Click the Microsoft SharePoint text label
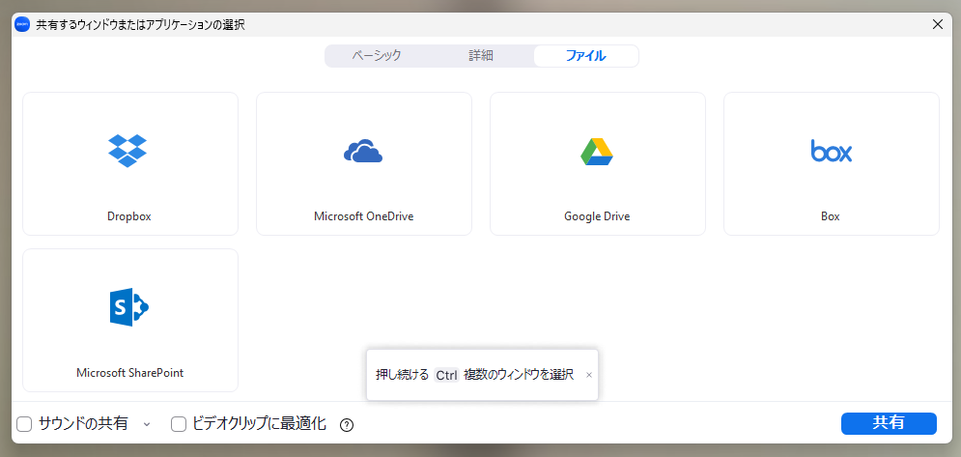The image size is (961, 457). tap(129, 372)
